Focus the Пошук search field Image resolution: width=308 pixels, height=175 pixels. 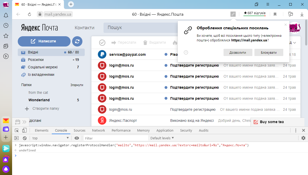tap(140, 28)
